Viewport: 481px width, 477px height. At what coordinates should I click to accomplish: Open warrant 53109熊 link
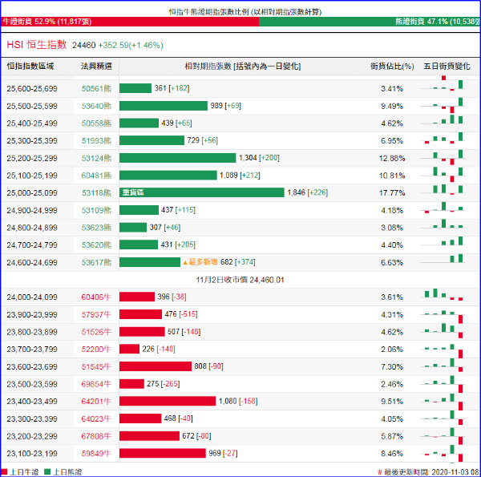(96, 210)
